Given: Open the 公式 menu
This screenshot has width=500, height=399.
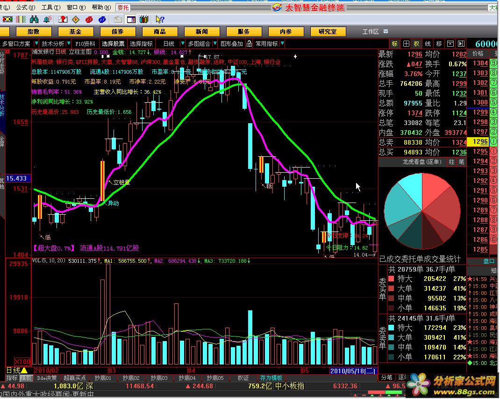Looking at the screenshot, I should pos(26,7).
